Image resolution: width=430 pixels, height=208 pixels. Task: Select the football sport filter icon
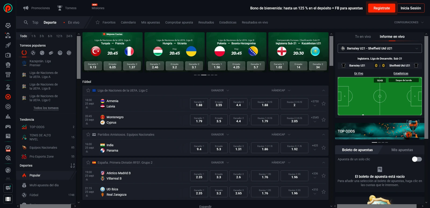pyautogui.click(x=33, y=53)
